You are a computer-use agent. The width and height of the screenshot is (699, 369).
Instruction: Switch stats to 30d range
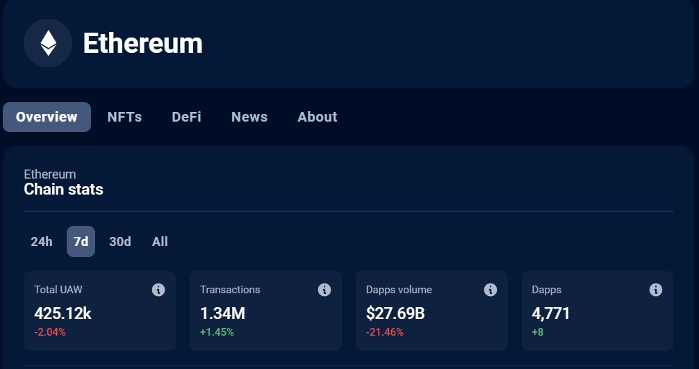click(x=120, y=242)
